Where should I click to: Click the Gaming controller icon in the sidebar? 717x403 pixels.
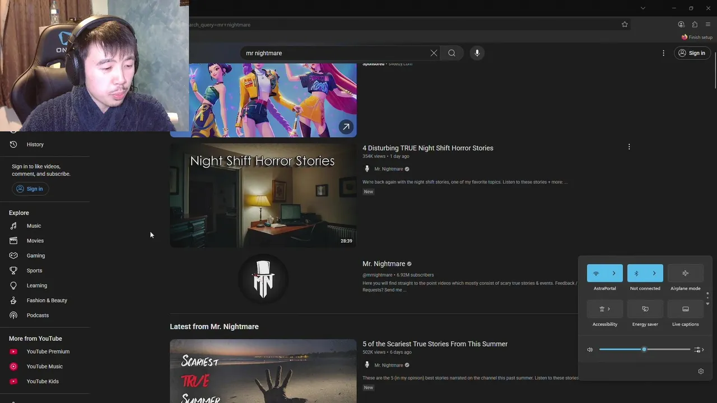(x=13, y=256)
